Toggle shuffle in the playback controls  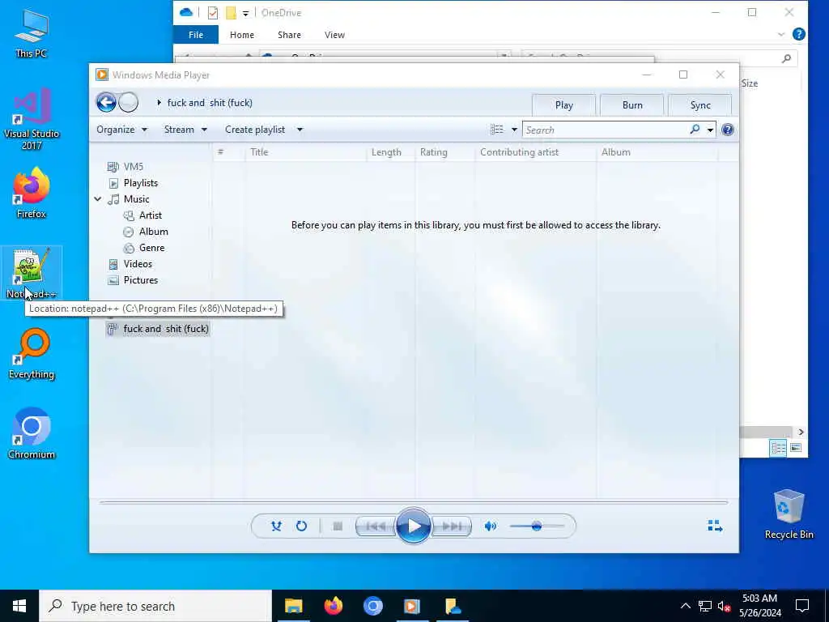[x=276, y=526]
